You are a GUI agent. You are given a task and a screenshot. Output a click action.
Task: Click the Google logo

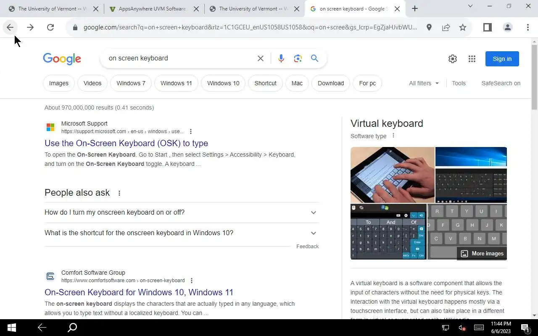pyautogui.click(x=62, y=59)
